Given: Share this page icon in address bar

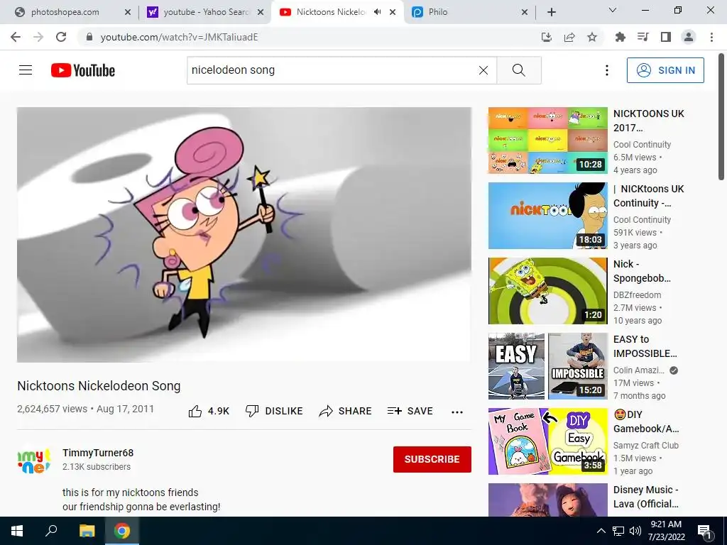Looking at the screenshot, I should pyautogui.click(x=569, y=37).
